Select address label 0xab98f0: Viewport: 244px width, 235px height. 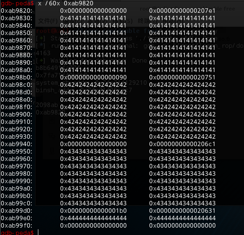16,107
